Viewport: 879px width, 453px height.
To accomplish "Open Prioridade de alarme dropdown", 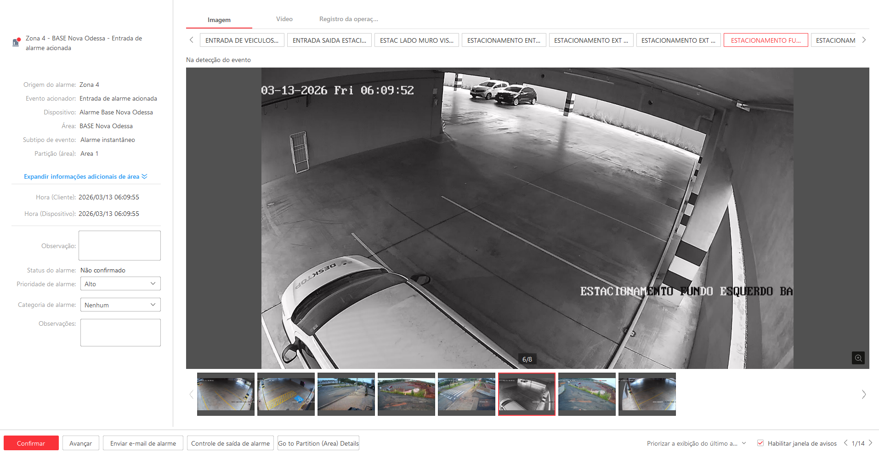I will tap(120, 284).
